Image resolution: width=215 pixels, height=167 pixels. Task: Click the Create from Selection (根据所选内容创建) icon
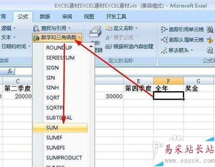pos(108,46)
